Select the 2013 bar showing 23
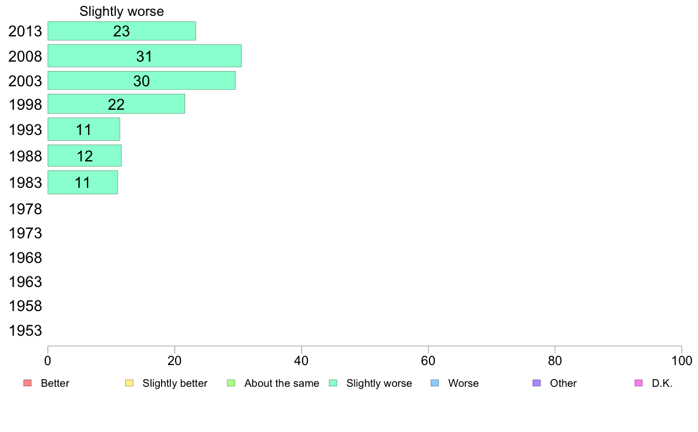This screenshot has height=432, width=698. click(x=122, y=31)
